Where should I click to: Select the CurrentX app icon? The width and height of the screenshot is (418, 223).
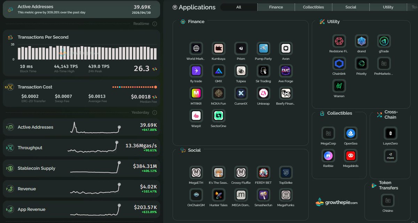click(241, 93)
